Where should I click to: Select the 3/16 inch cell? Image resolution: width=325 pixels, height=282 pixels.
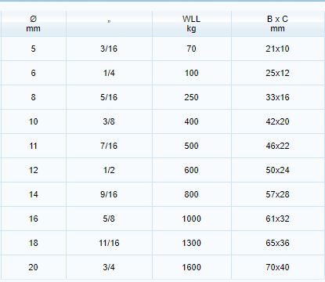(109, 49)
